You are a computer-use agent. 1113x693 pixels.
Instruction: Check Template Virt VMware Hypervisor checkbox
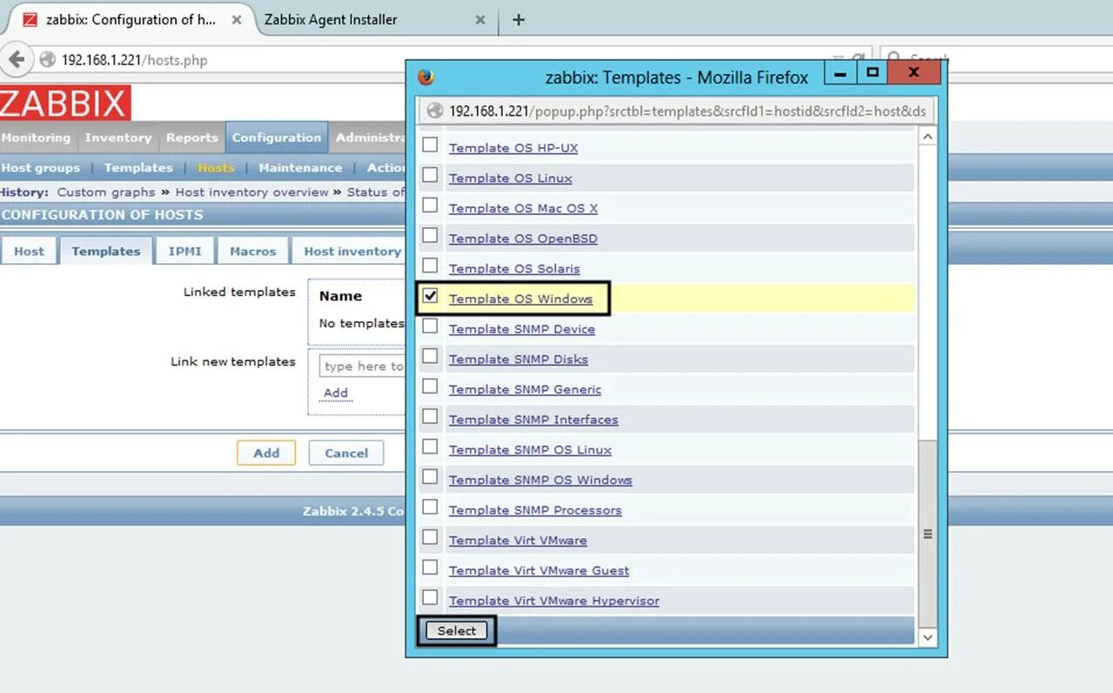(430, 598)
